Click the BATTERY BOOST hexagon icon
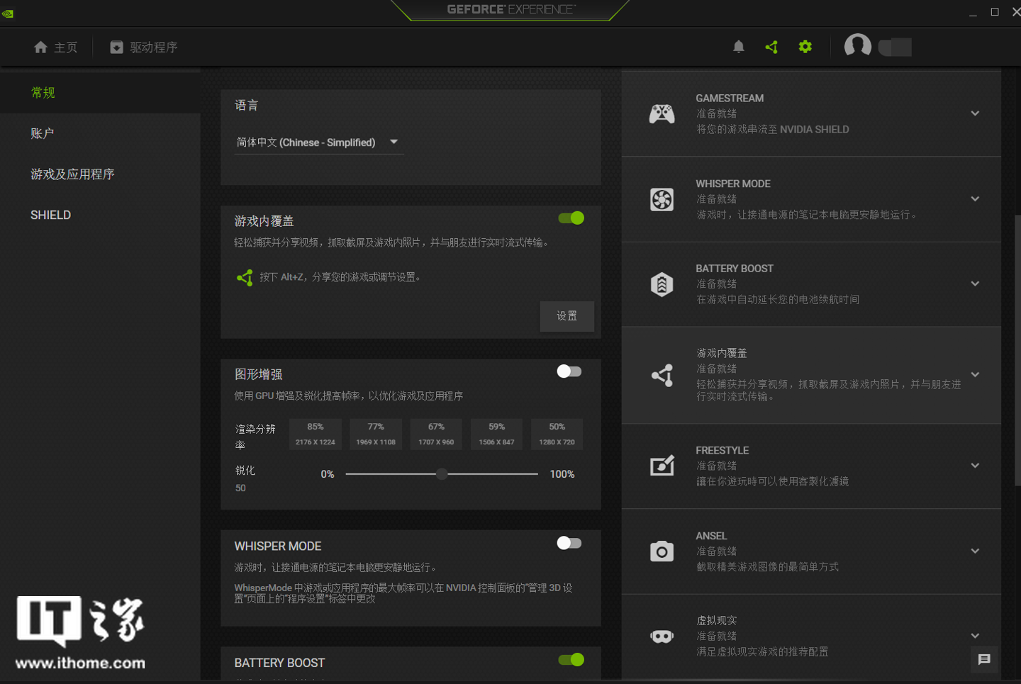 tap(662, 284)
